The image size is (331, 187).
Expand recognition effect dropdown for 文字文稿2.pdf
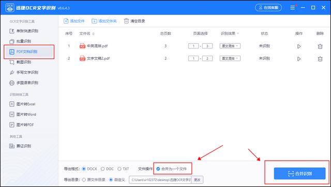coord(230,59)
